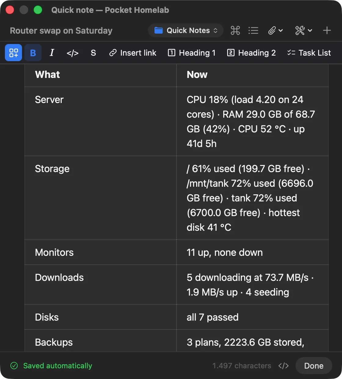Viewport: 342px width, 379px height.
Task: Toggle strikethrough formatting
Action: coord(93,53)
